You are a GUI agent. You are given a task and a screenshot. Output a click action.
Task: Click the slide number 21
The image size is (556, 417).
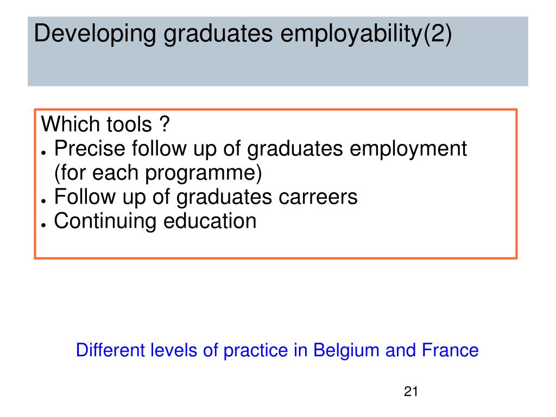tap(410, 392)
